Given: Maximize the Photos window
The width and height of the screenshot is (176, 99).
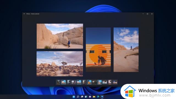Looking at the screenshot, I should point(147,14).
